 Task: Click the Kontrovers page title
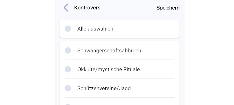(87, 8)
